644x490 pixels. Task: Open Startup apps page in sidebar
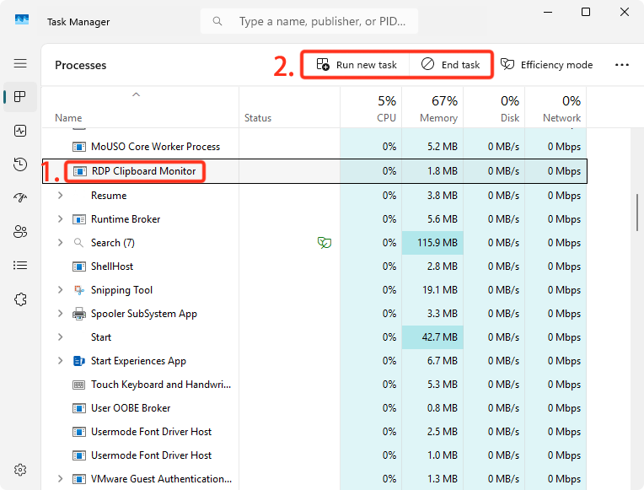click(20, 197)
